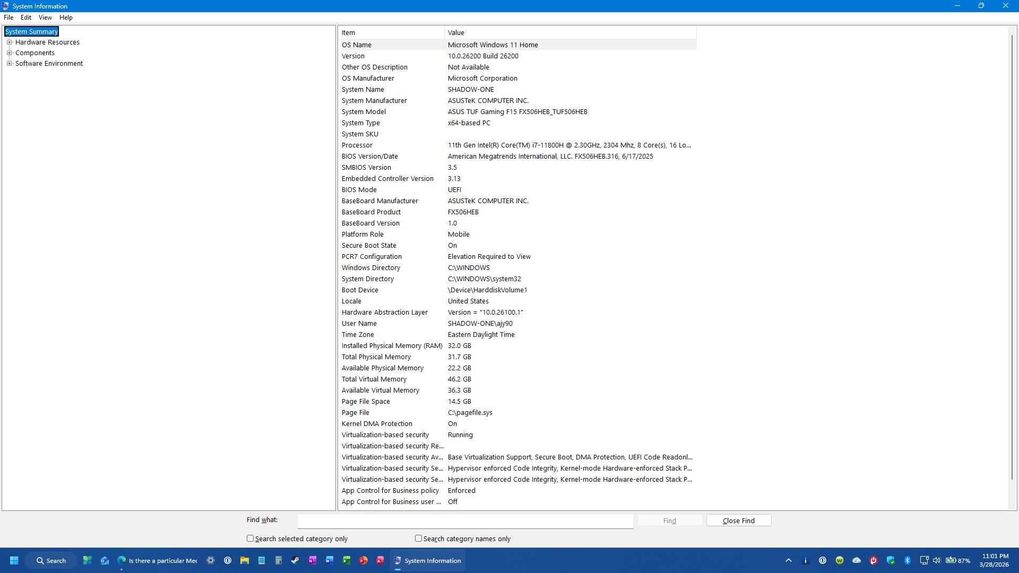Image resolution: width=1019 pixels, height=573 pixels.
Task: Expand the Hardware Resources node
Action: (x=9, y=42)
